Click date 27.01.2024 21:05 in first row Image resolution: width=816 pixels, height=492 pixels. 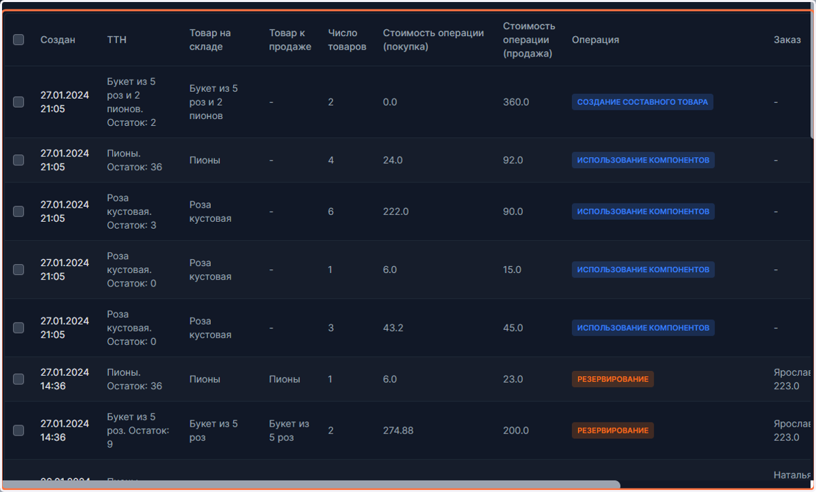coord(65,102)
